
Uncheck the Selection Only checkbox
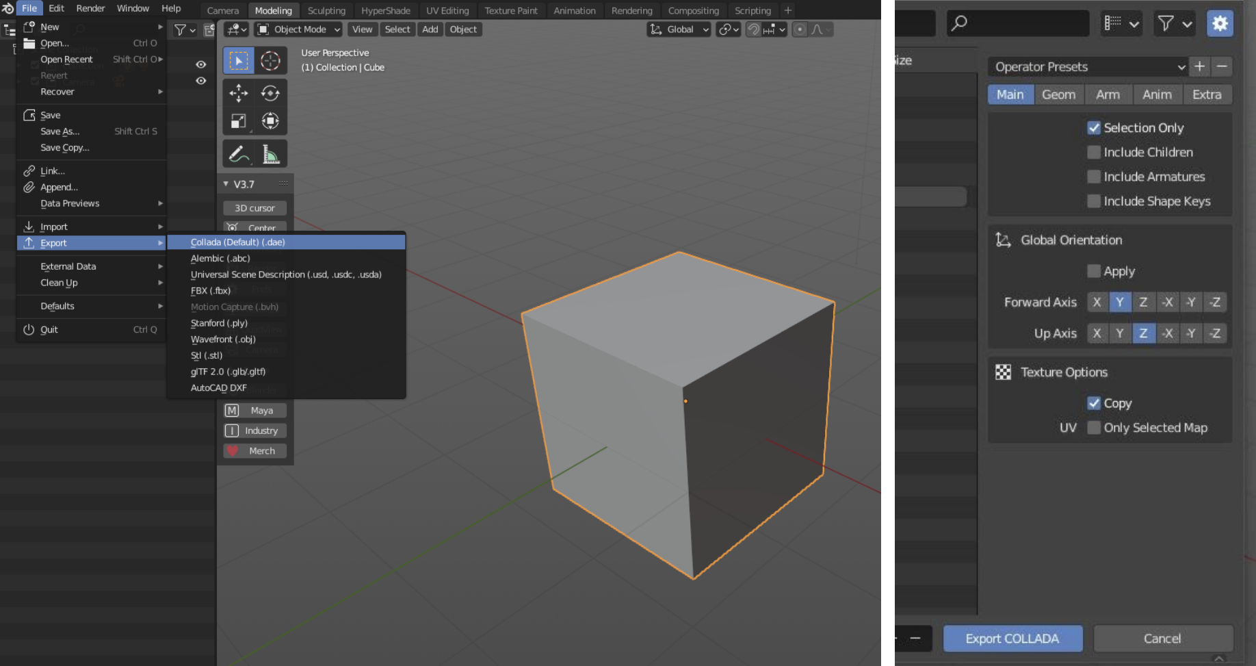point(1094,128)
